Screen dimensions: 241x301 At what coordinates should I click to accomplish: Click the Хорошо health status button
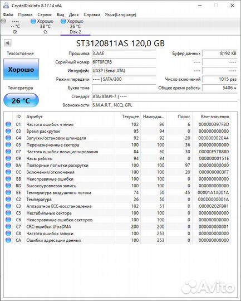pyautogui.click(x=21, y=69)
